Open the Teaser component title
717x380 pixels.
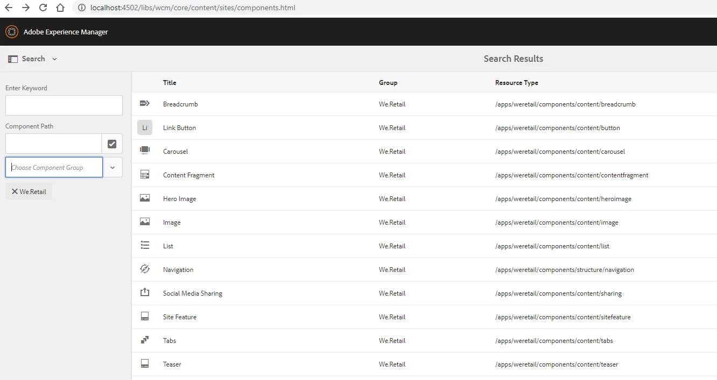point(172,364)
